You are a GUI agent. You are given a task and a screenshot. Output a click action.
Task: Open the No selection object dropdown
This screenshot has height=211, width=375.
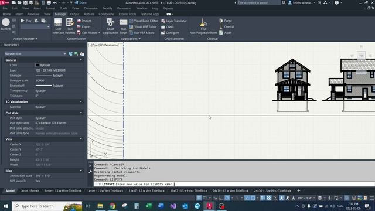click(35, 54)
